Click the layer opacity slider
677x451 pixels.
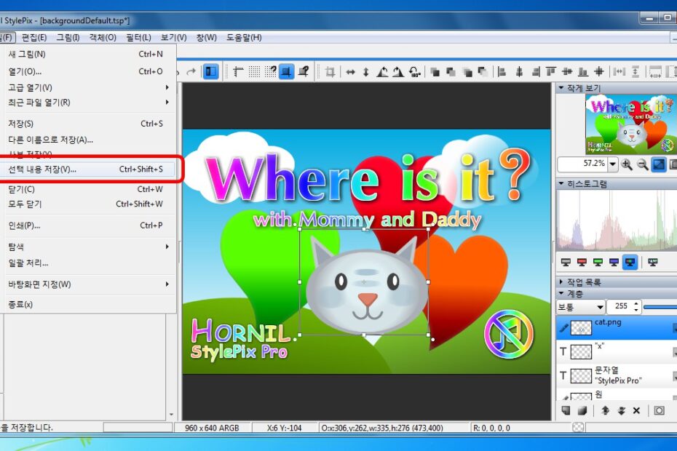point(660,307)
